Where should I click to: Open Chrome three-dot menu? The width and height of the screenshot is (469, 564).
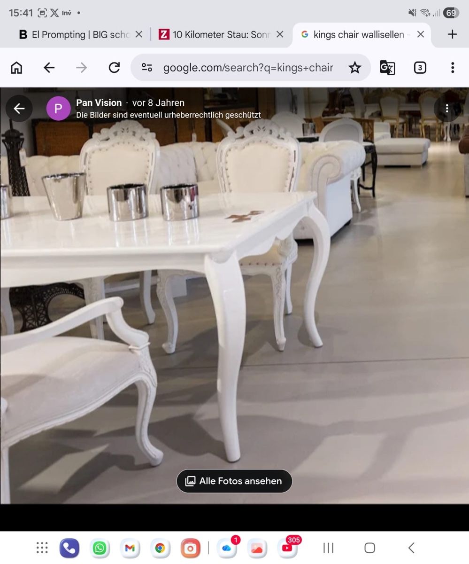point(453,68)
